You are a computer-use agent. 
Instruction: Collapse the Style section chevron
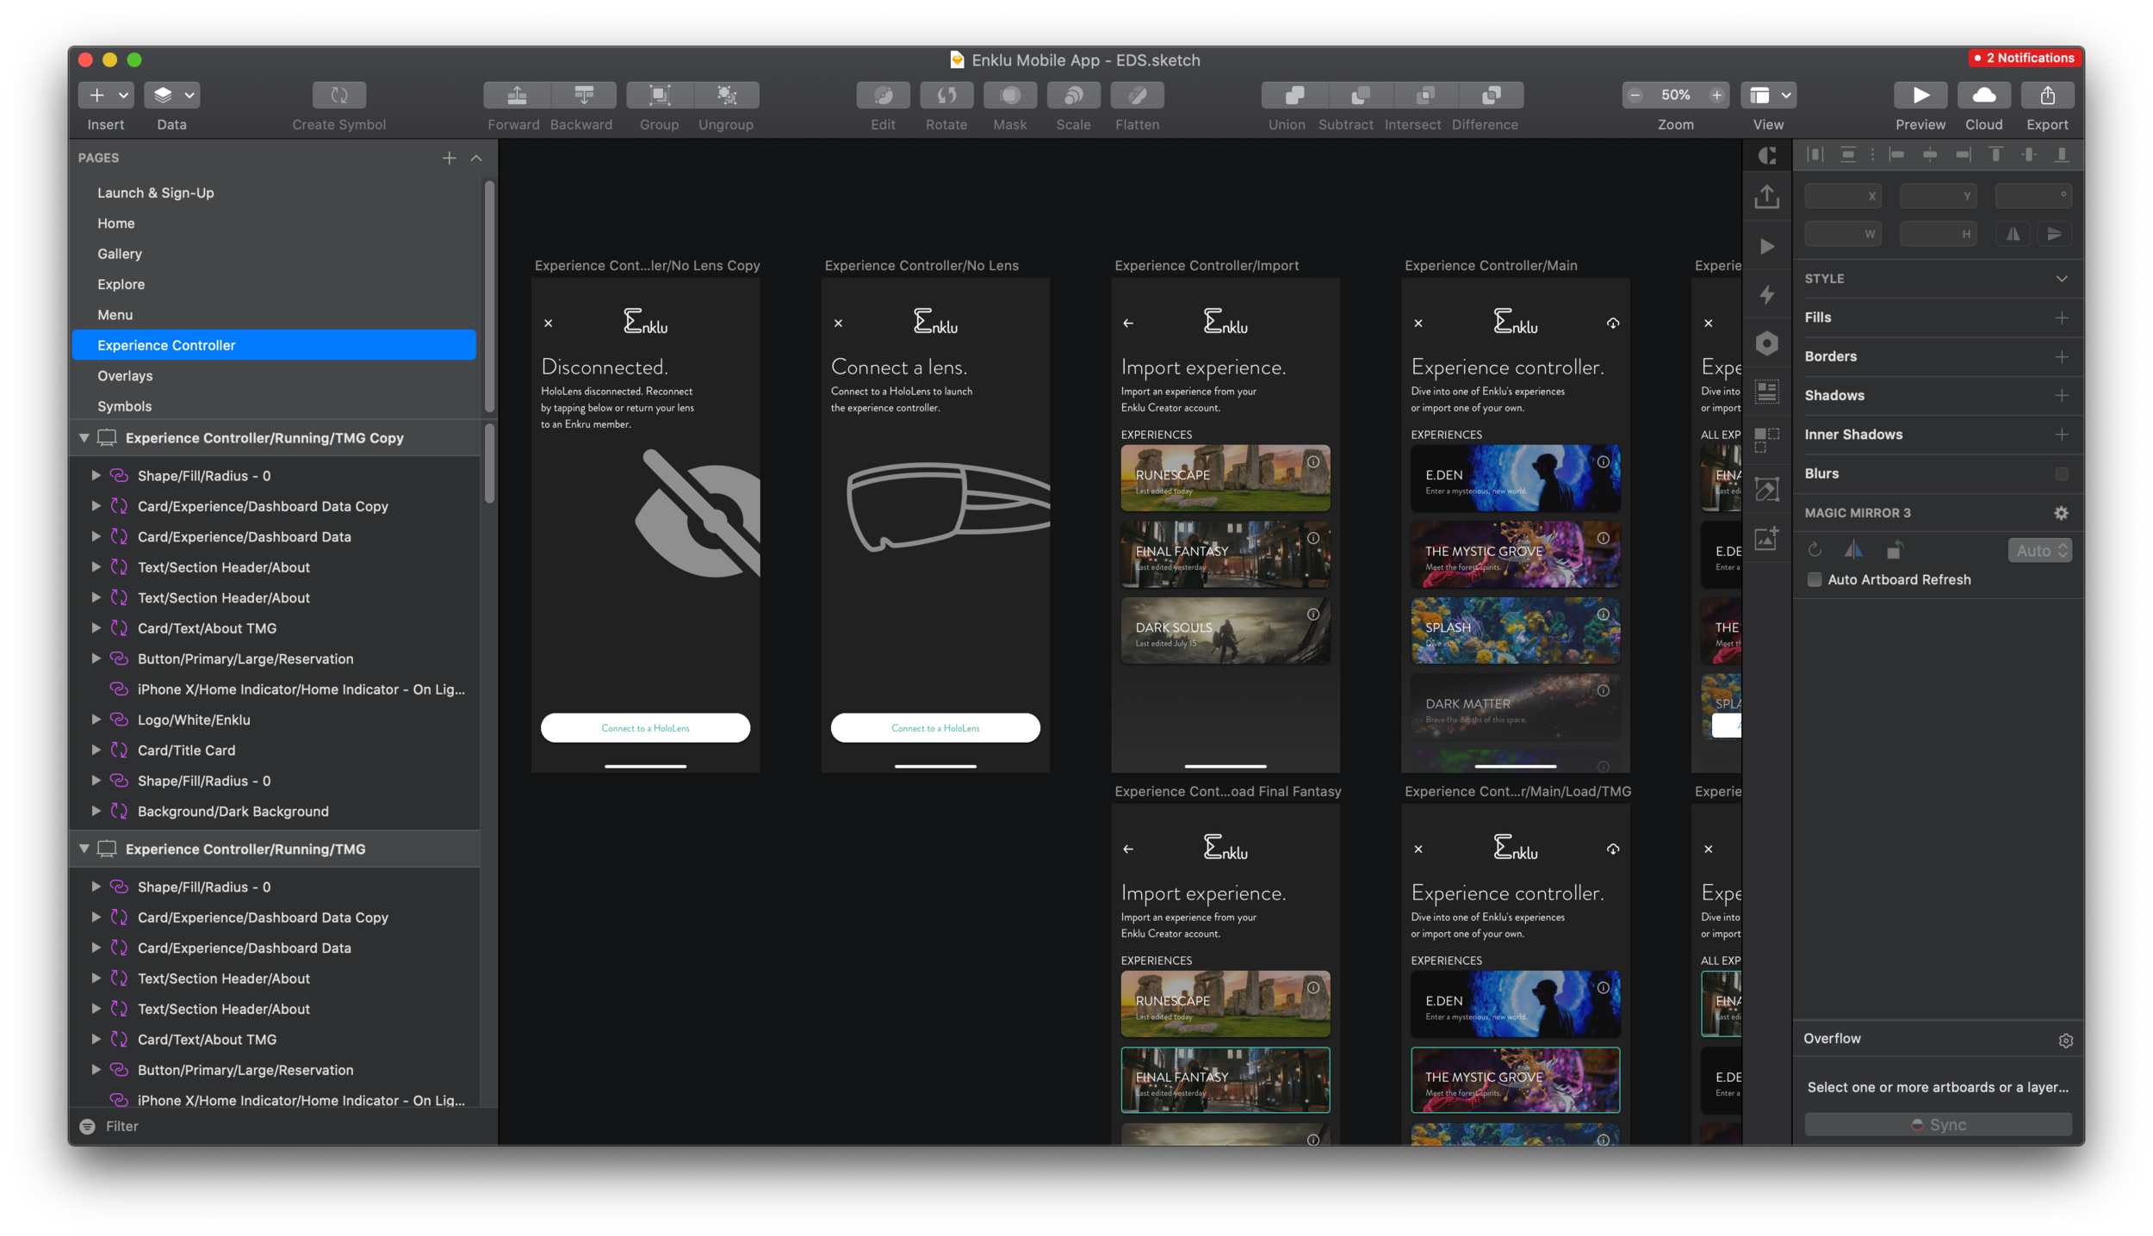tap(2062, 279)
